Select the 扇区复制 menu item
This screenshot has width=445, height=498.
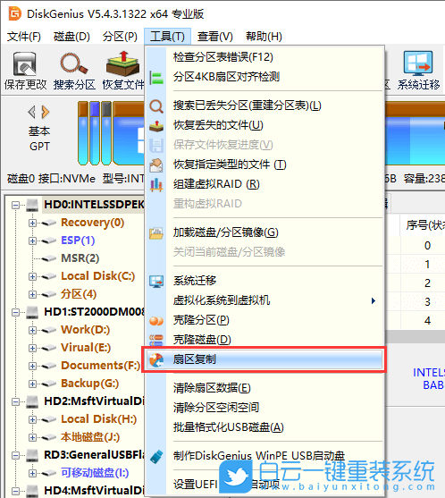coord(264,359)
